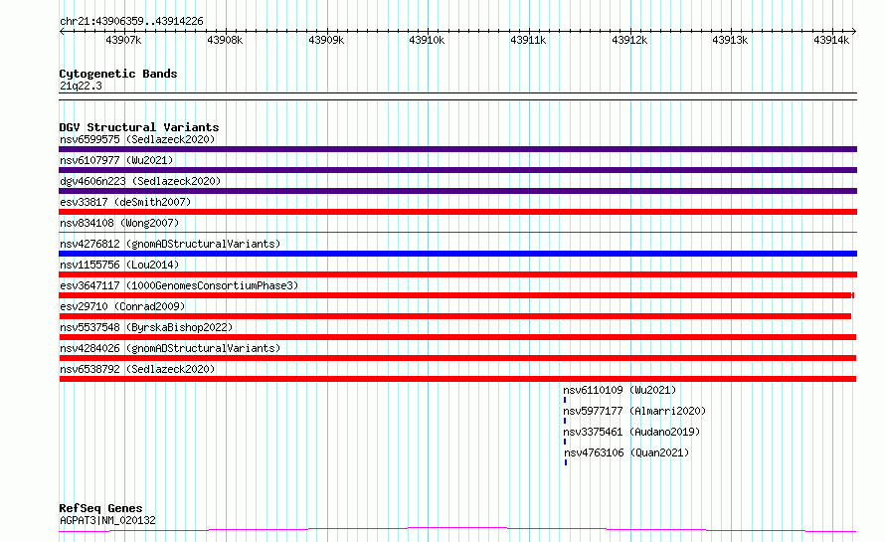Select the red bar under nsv4284026
The image size is (885, 542).
tap(457, 358)
